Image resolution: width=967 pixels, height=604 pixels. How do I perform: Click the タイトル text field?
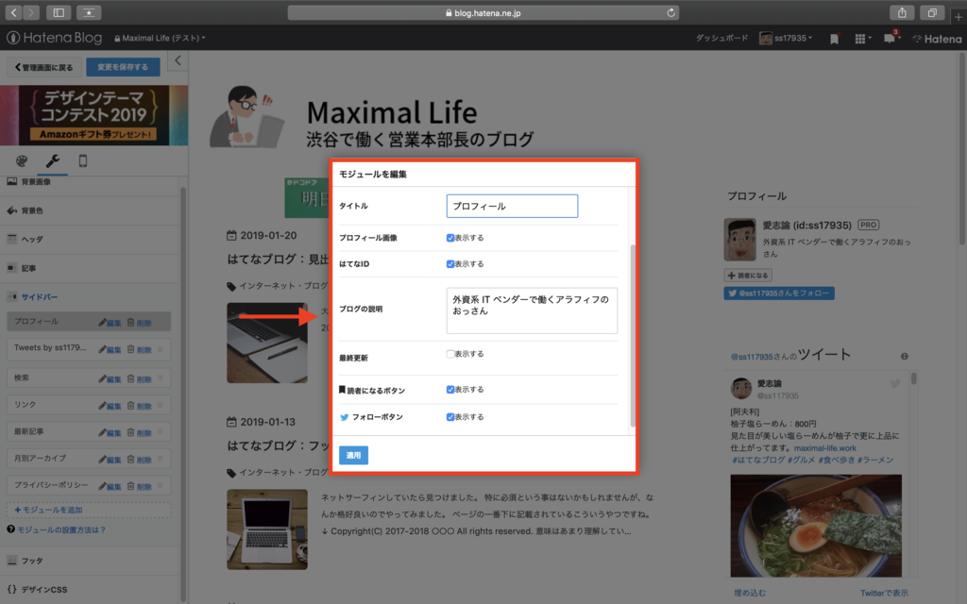point(512,206)
